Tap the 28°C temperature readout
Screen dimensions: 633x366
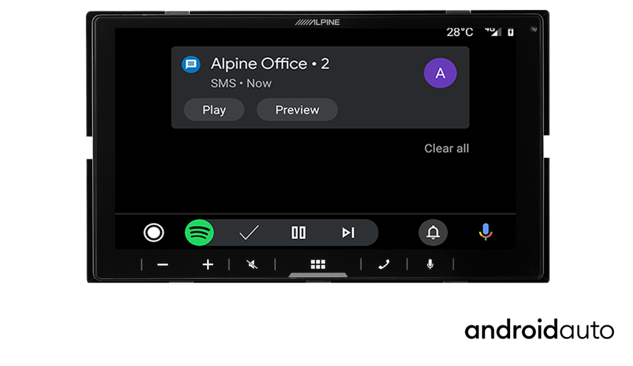pos(459,32)
